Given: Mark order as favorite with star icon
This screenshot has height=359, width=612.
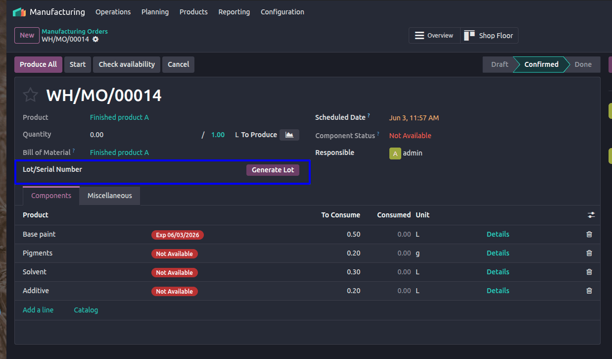Looking at the screenshot, I should pos(31,95).
